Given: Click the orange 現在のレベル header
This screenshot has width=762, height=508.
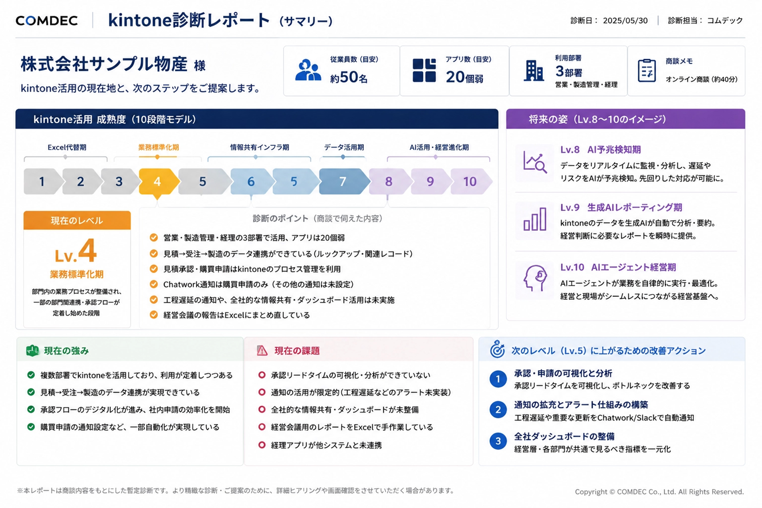Looking at the screenshot, I should 77,221.
